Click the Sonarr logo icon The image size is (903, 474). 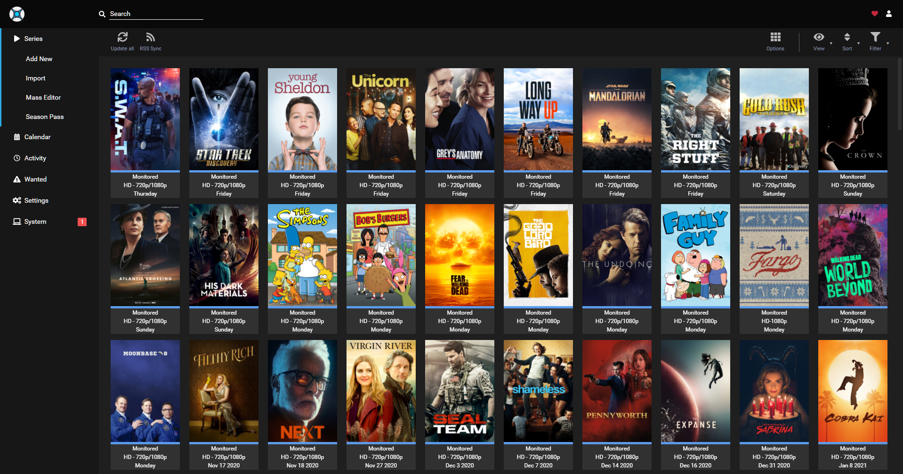(x=17, y=14)
